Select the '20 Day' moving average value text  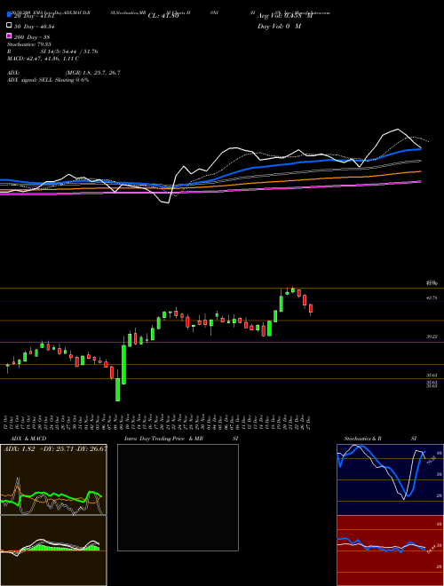(x=35, y=16)
